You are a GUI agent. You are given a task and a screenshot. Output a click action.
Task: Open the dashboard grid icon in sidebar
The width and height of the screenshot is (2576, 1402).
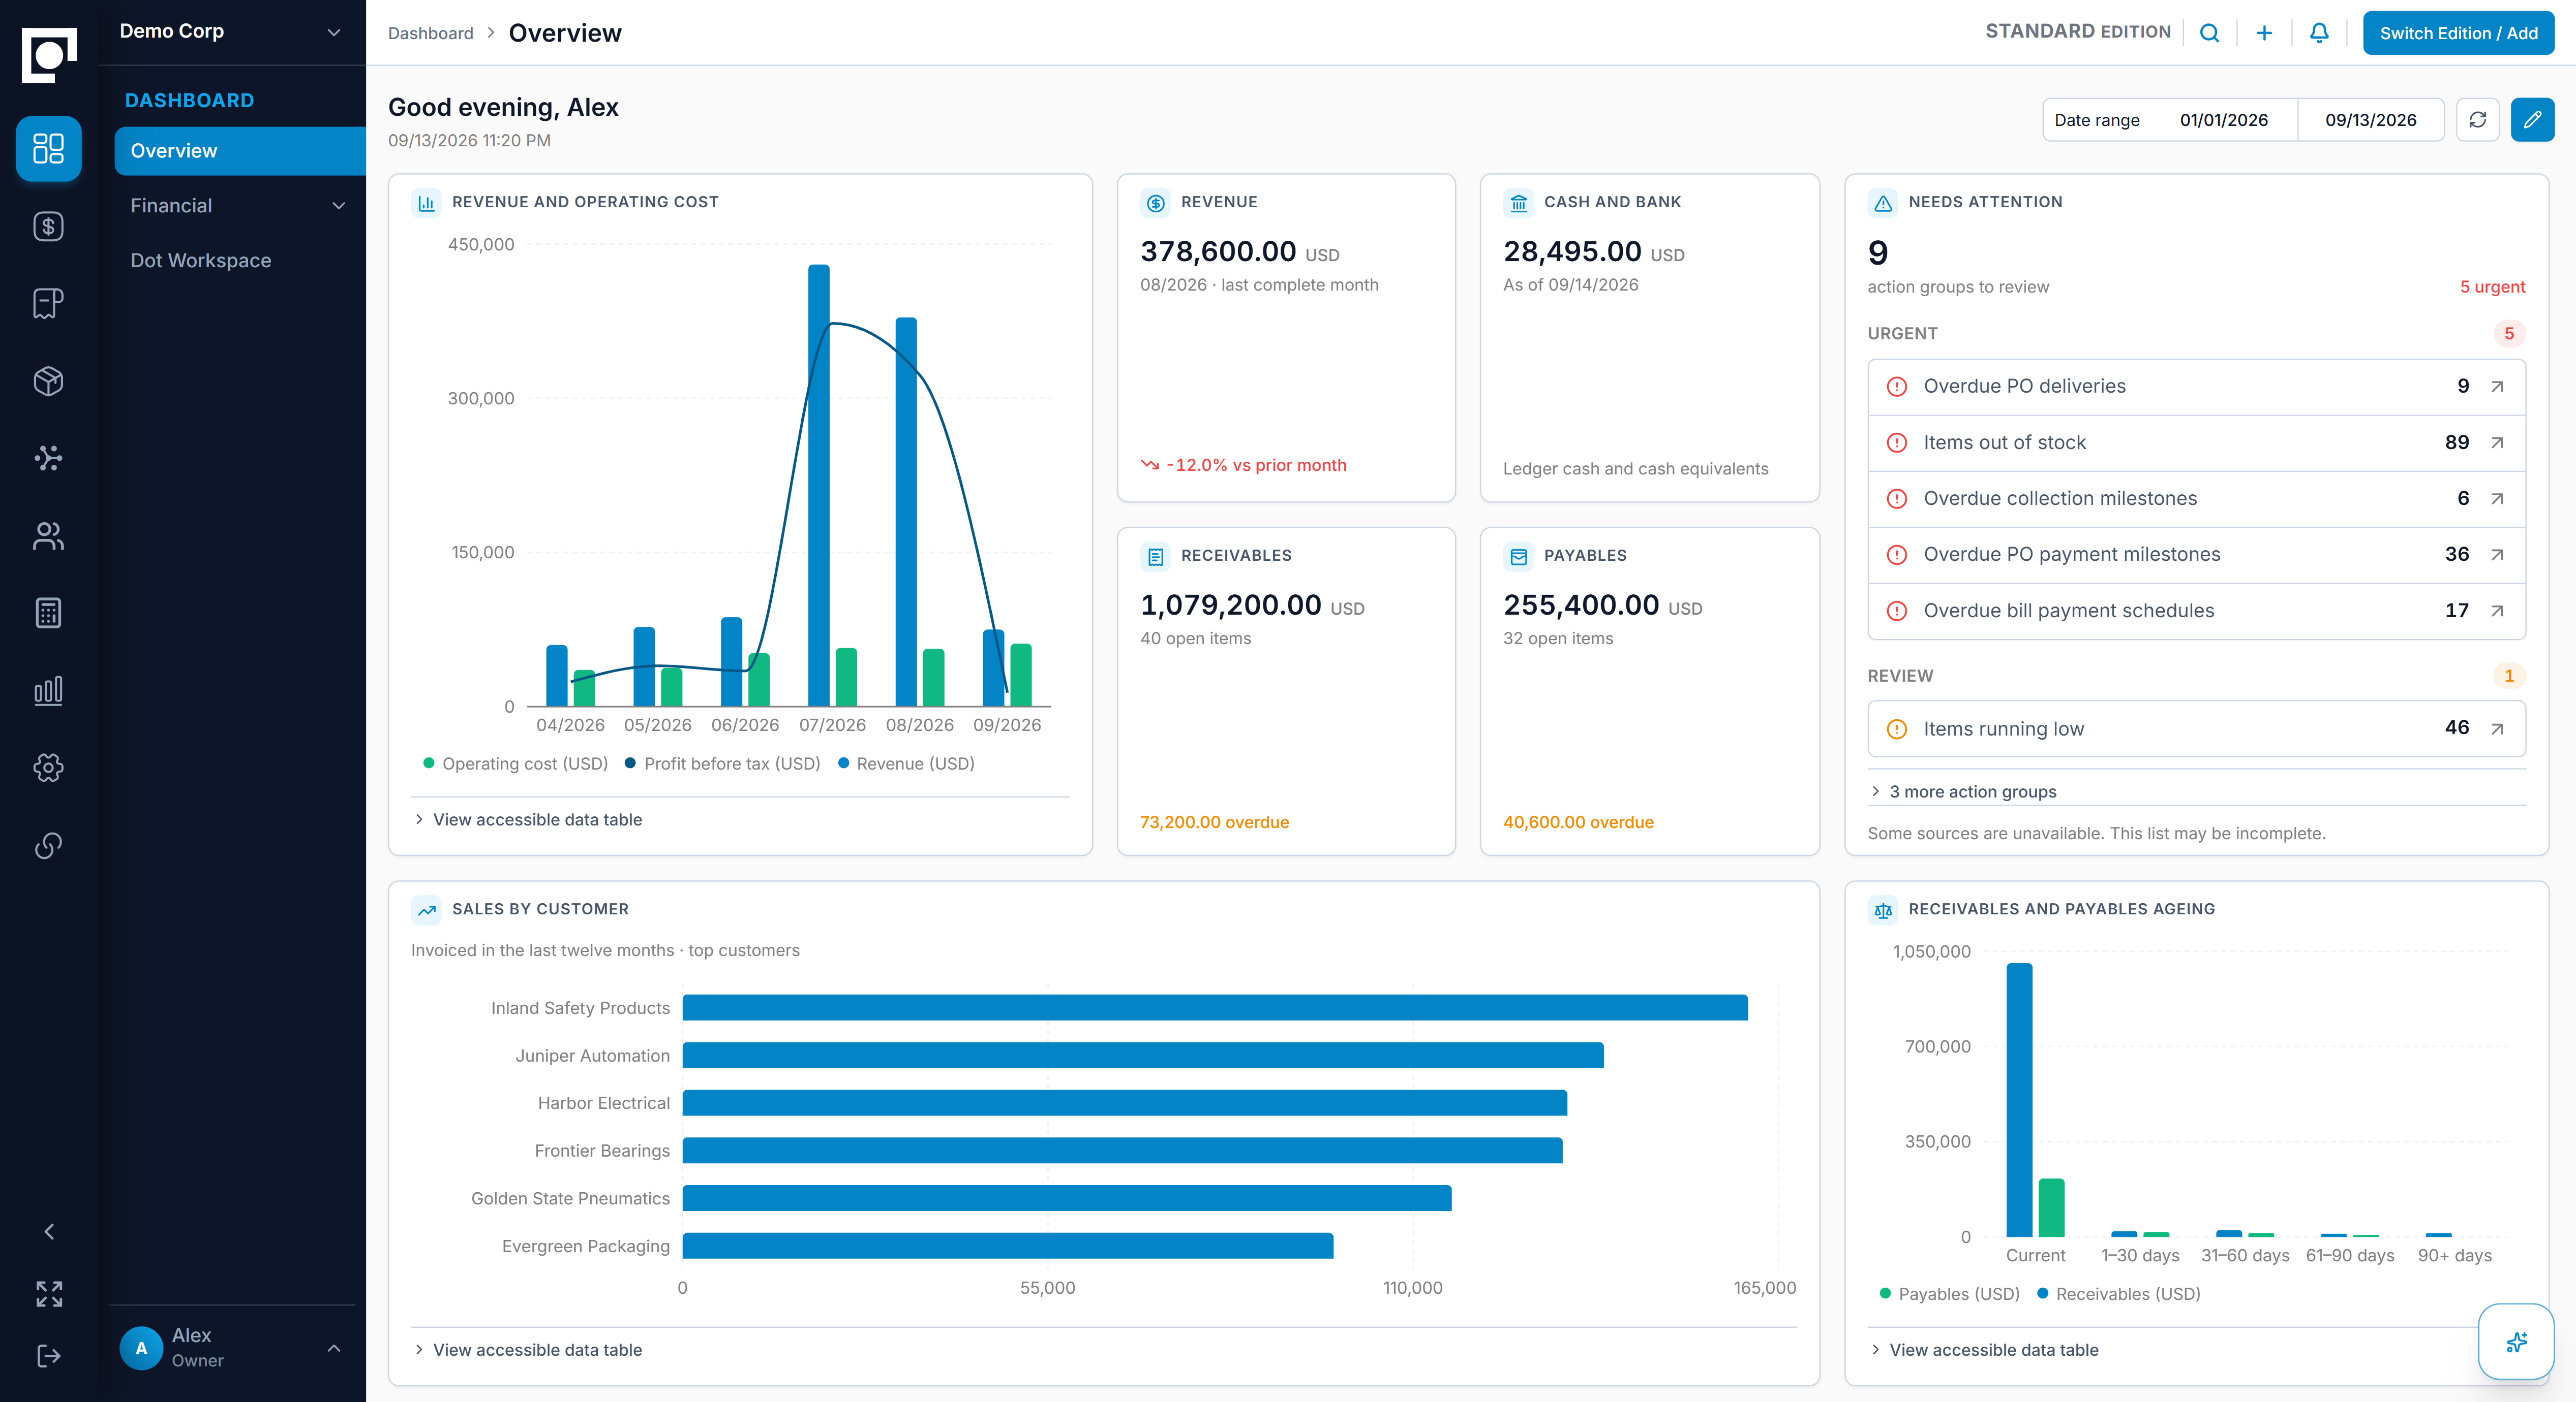[x=48, y=149]
